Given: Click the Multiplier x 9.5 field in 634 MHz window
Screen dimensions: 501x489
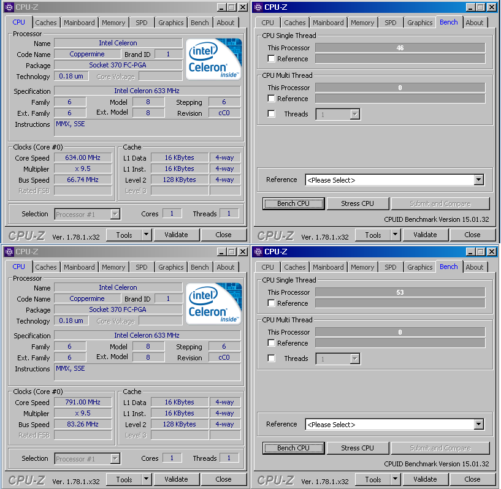Looking at the screenshot, I should click(x=83, y=169).
